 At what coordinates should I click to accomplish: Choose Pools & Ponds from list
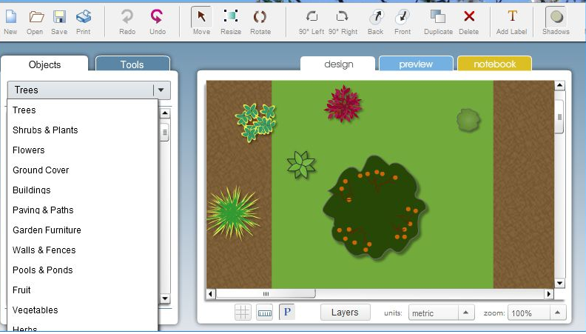[x=43, y=270]
